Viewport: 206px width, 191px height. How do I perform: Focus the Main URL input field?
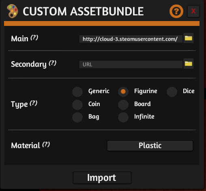pos(131,39)
